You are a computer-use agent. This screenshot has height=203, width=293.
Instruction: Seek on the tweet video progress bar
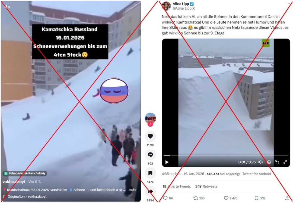click(226, 155)
